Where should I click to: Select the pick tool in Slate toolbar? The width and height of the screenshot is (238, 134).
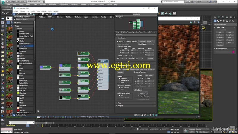[x=14, y=14]
